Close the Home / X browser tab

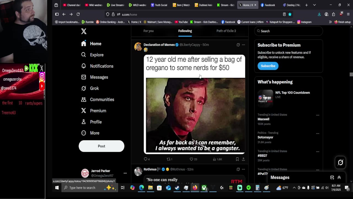pos(255,5)
